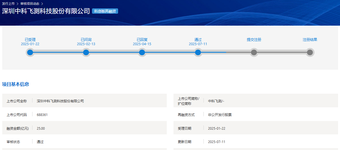The image size is (340, 150).
Task: Click the gray 提交注册 step circle
Action: (x=254, y=52)
